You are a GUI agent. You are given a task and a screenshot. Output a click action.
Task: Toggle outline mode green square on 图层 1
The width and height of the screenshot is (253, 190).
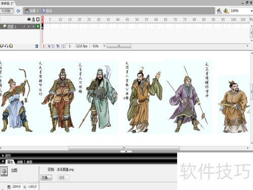point(38,26)
